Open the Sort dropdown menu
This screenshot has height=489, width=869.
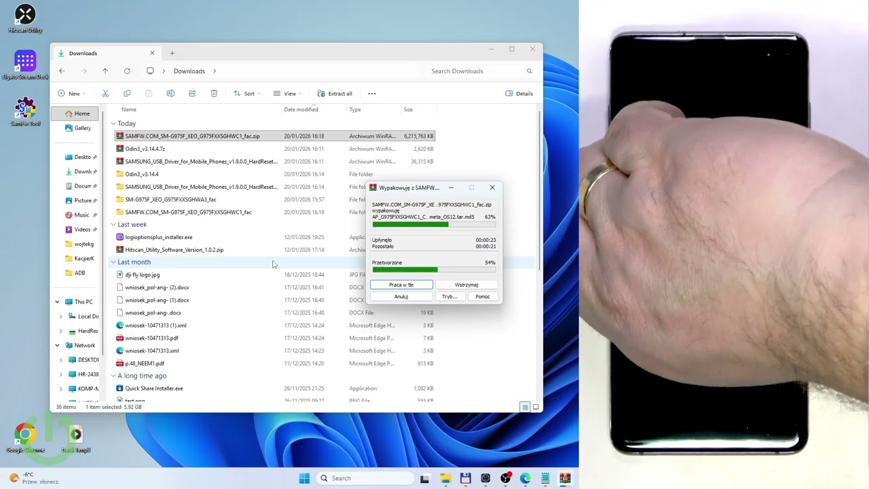(247, 94)
